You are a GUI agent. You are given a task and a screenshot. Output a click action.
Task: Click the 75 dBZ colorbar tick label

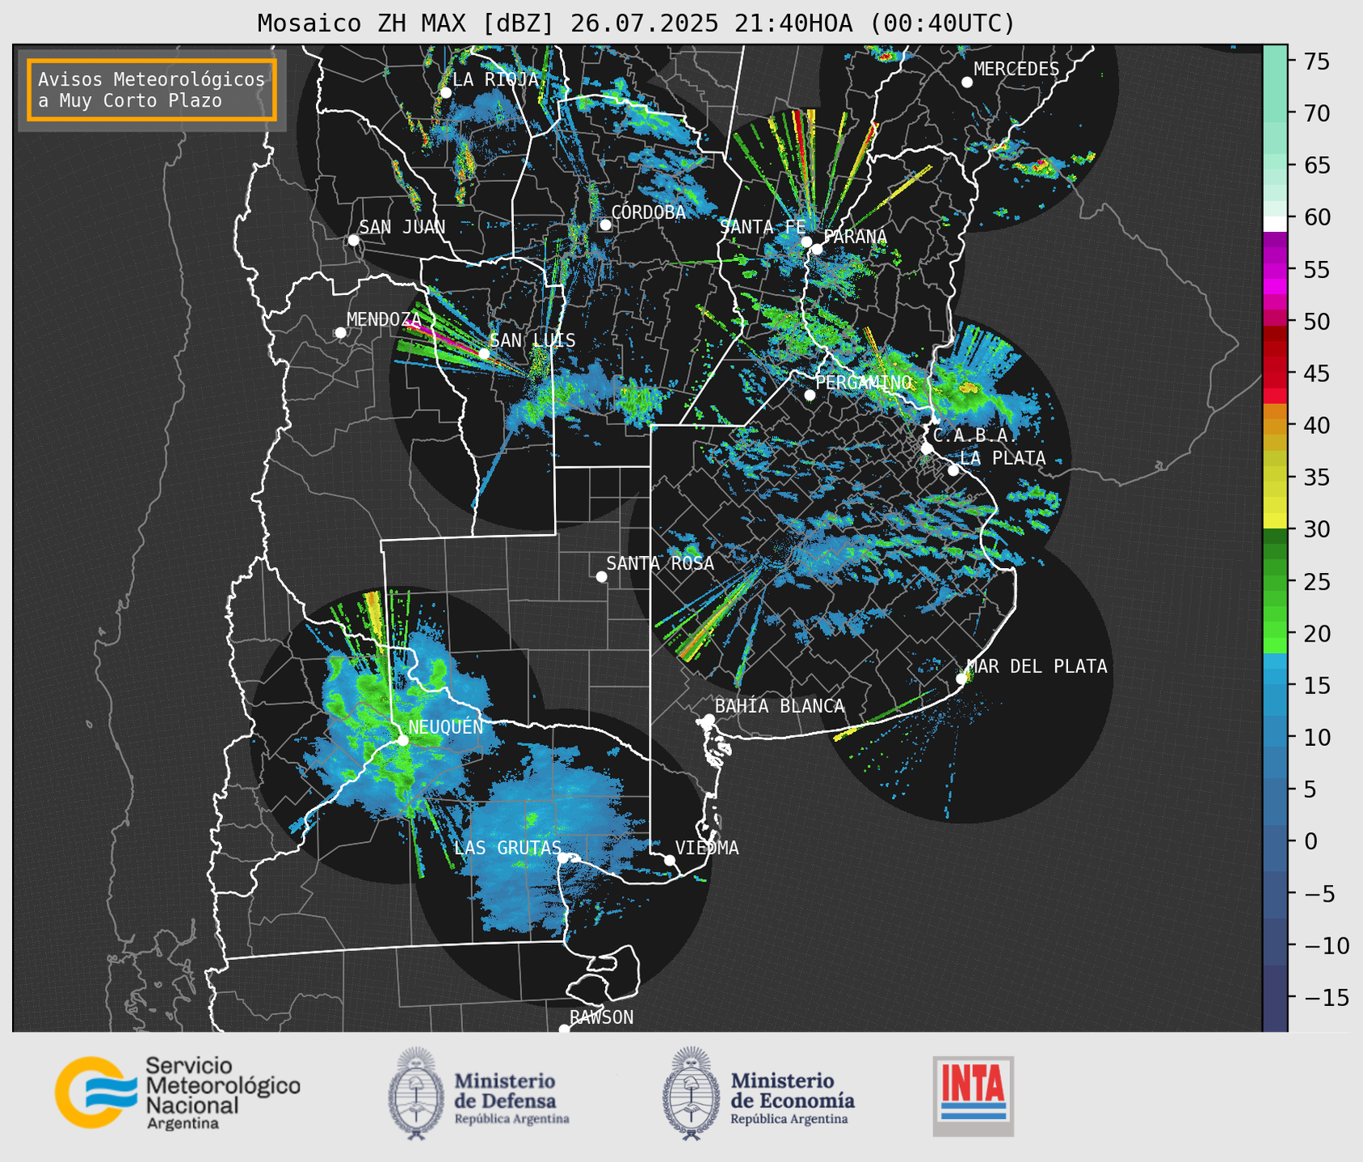tap(1315, 62)
